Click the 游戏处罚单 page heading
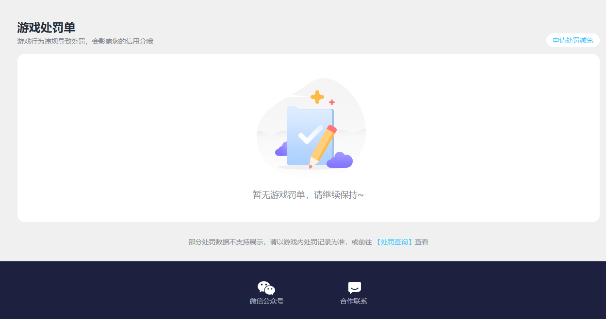 point(46,28)
